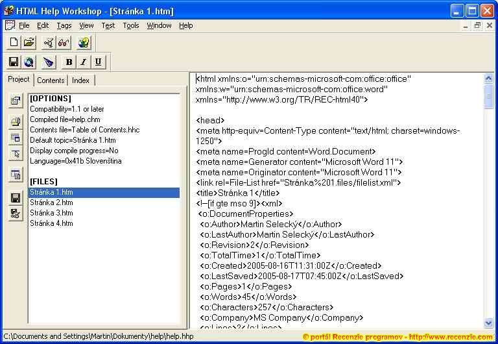Click the <title>Stránka 1</title> line
This screenshot has width=498, height=344.
[x=238, y=193]
